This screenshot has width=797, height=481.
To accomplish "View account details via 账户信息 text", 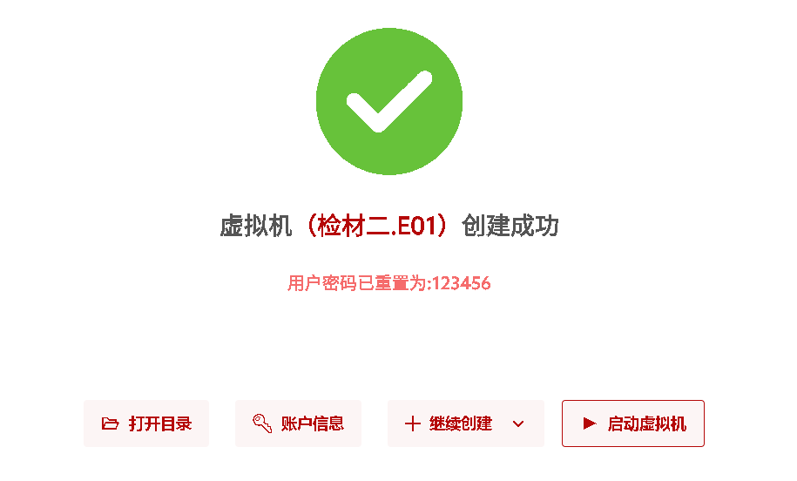I will tap(313, 423).
